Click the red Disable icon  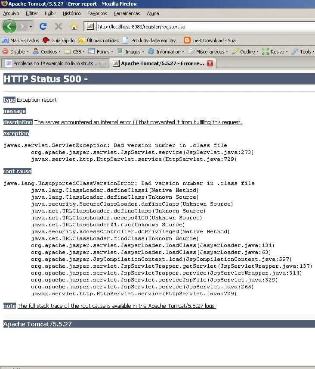tap(5, 51)
